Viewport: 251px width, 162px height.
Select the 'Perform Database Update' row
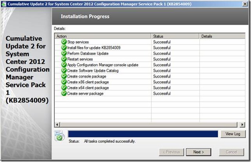[x=88, y=53]
